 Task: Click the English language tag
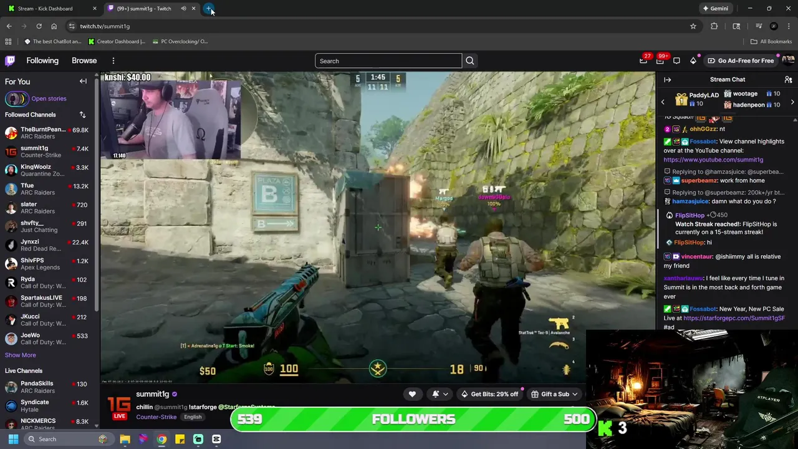coord(193,417)
